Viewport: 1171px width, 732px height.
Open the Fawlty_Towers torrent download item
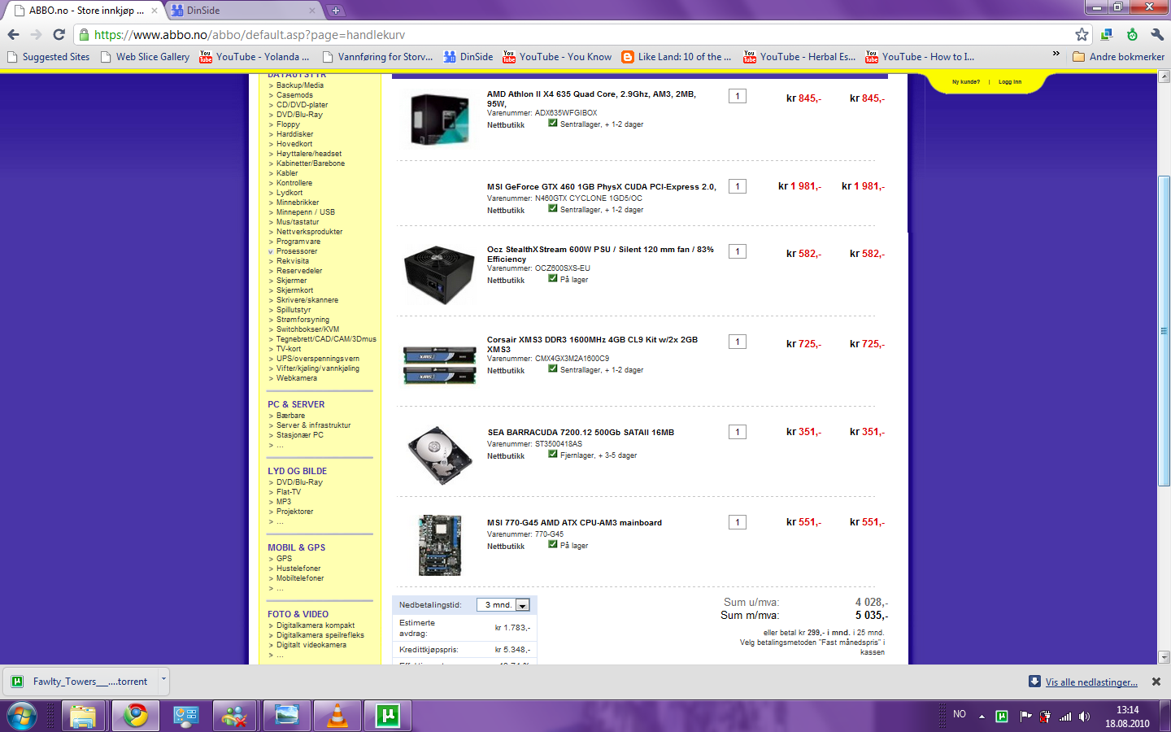pyautogui.click(x=81, y=682)
